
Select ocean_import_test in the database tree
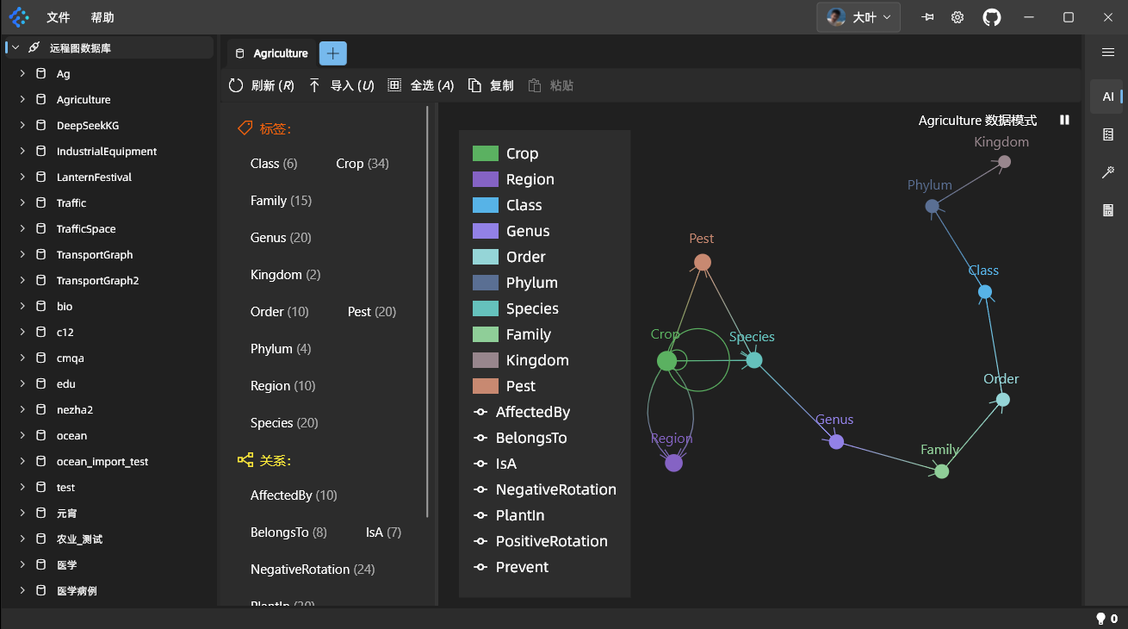click(102, 461)
